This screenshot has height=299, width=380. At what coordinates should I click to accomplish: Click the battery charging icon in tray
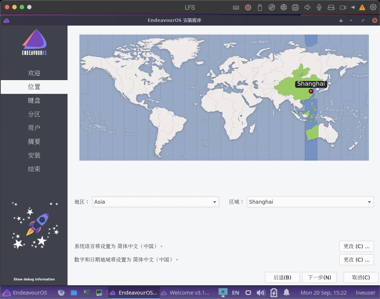[274, 293]
